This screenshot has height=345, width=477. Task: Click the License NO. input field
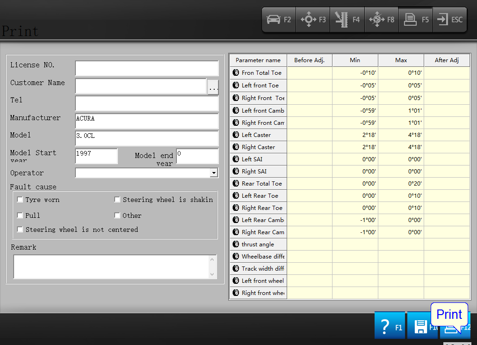pyautogui.click(x=146, y=68)
